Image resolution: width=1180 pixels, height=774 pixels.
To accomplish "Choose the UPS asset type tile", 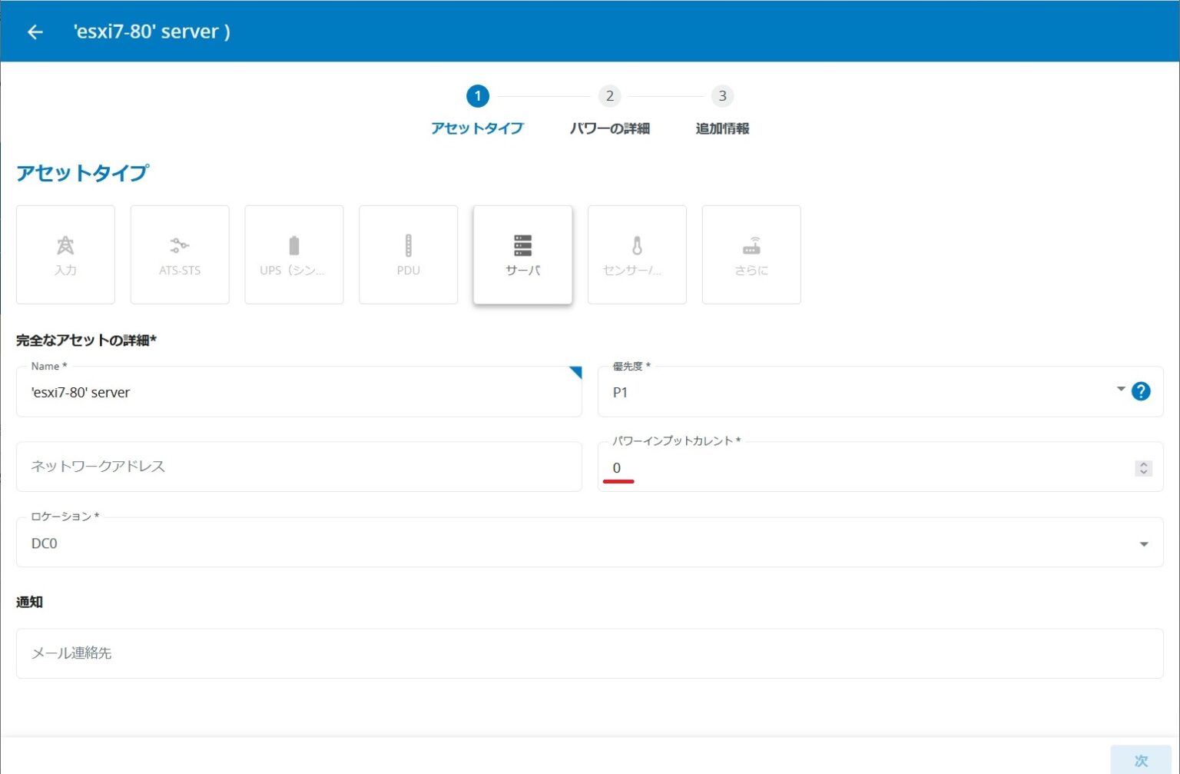I will click(x=293, y=254).
